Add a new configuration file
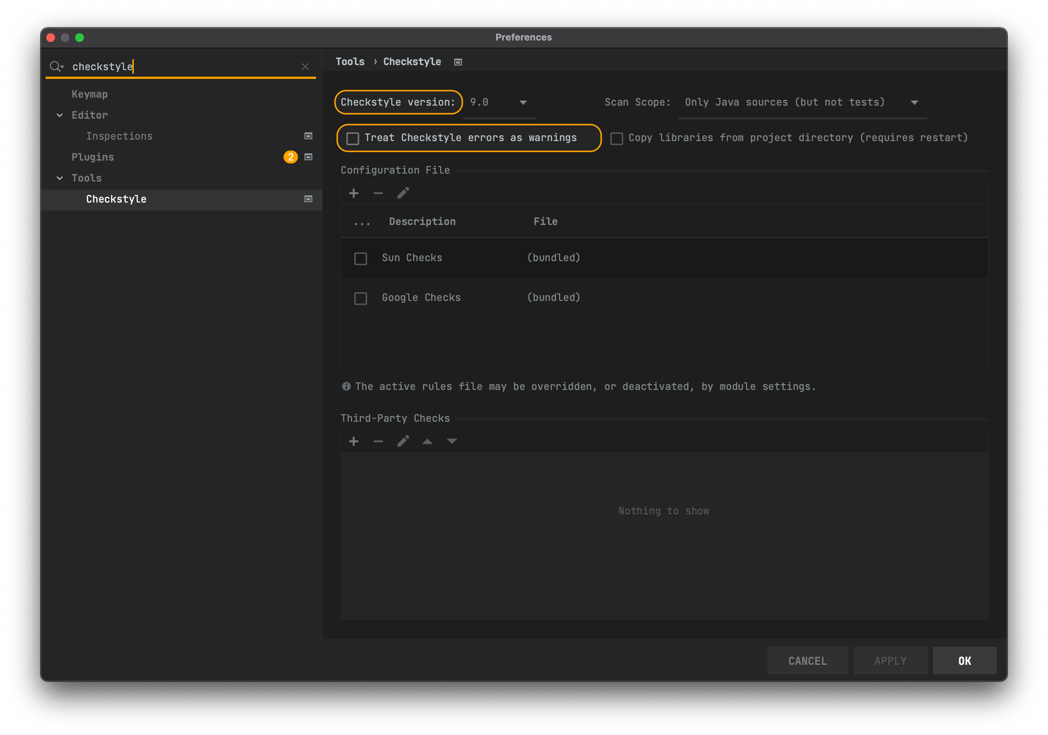1048x735 pixels. tap(353, 193)
